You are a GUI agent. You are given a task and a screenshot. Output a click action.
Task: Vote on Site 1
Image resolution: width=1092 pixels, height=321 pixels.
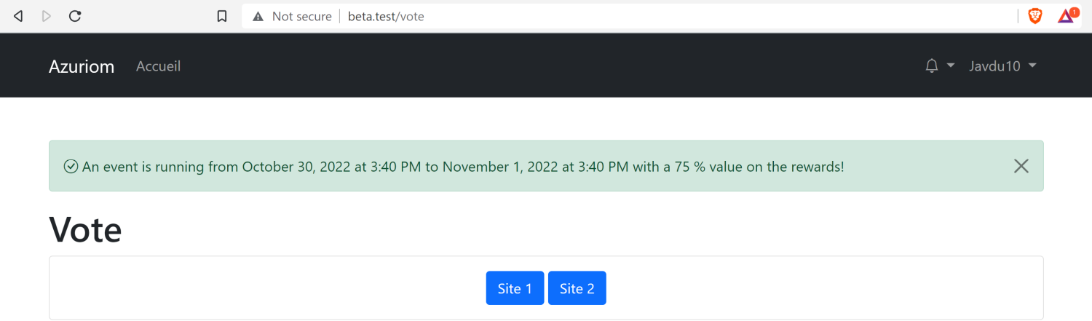tap(515, 288)
